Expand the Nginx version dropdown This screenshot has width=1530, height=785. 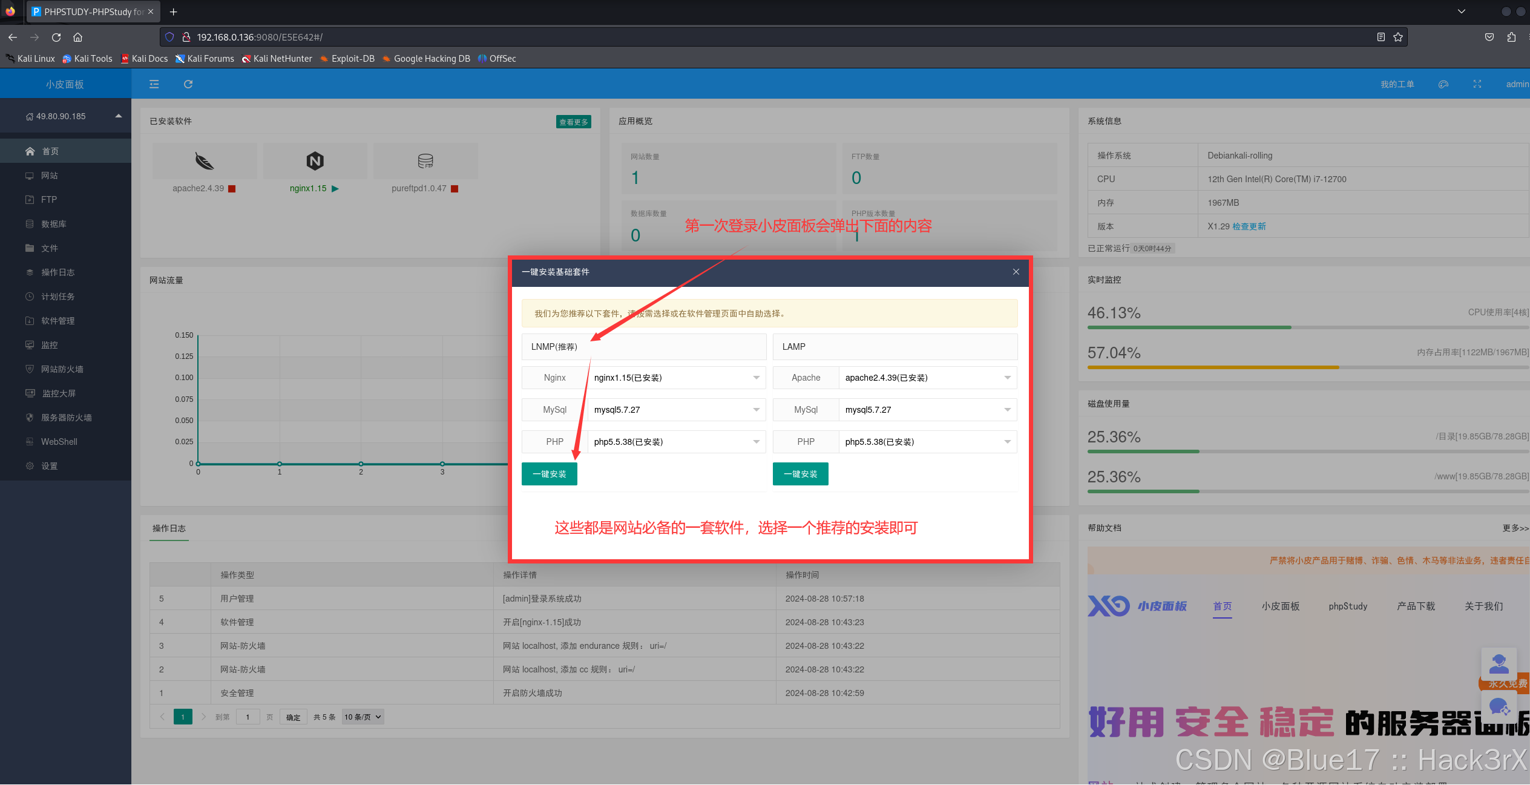click(x=675, y=378)
